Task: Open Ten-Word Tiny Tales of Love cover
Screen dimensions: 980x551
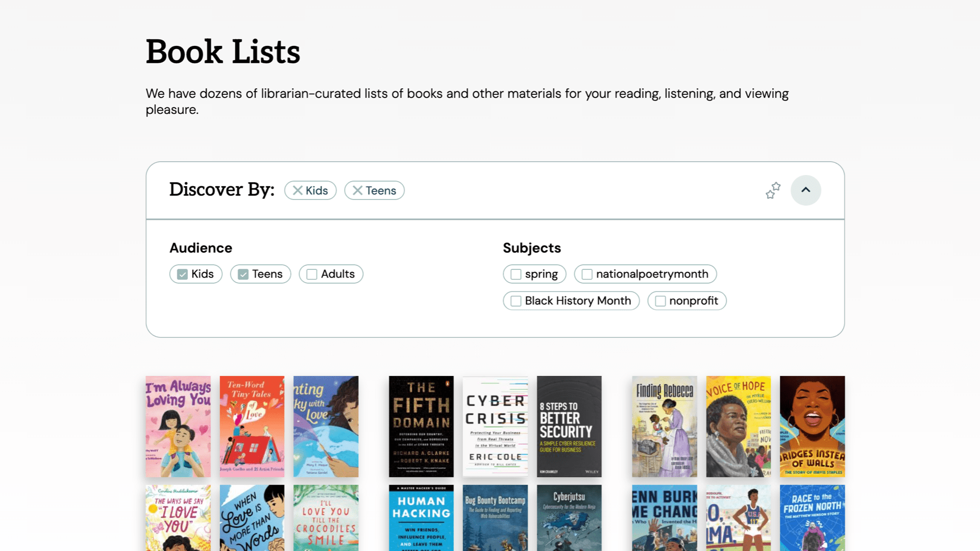Action: [x=252, y=427]
